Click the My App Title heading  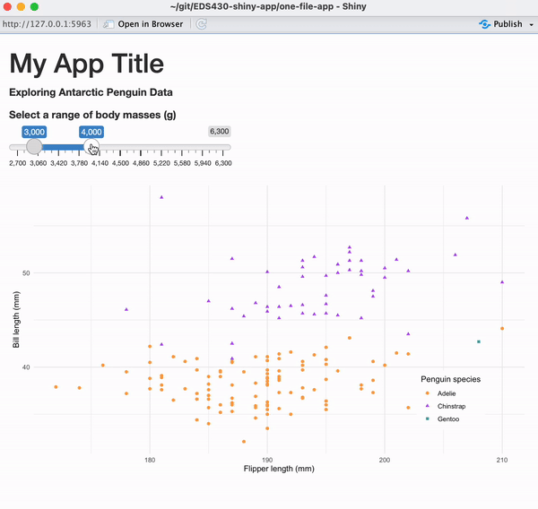[87, 64]
